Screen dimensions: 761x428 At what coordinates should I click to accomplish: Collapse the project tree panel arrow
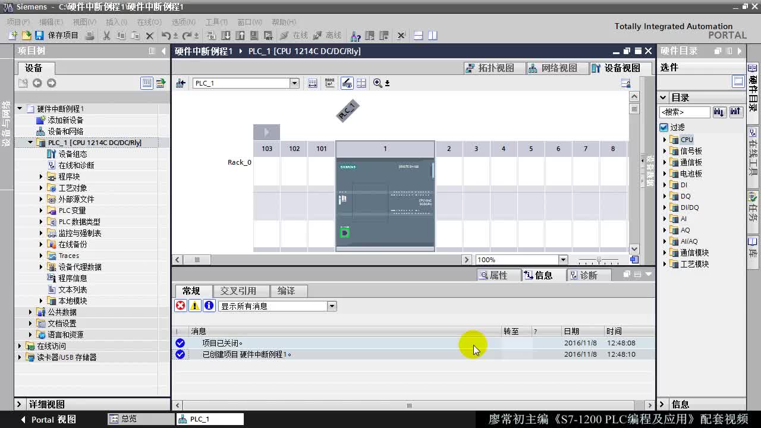point(163,51)
